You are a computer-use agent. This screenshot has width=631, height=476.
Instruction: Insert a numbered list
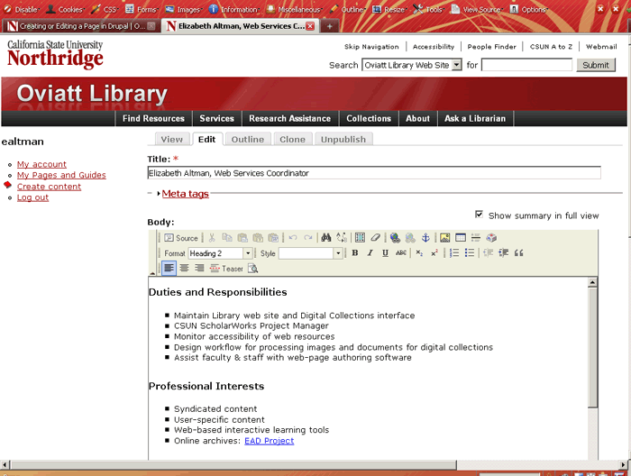pos(454,253)
